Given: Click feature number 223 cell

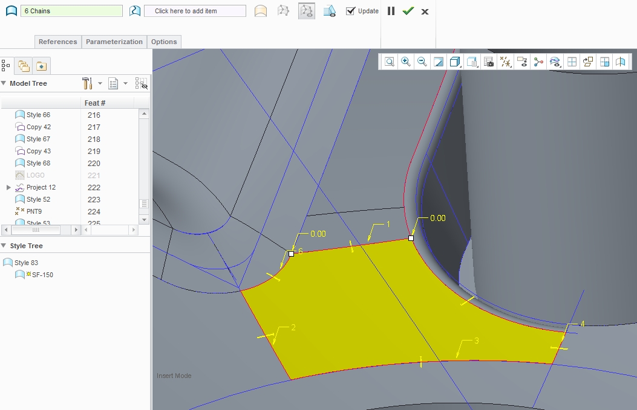Looking at the screenshot, I should [94, 199].
